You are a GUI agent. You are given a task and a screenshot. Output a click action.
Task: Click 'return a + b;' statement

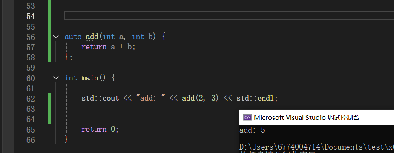pos(108,47)
